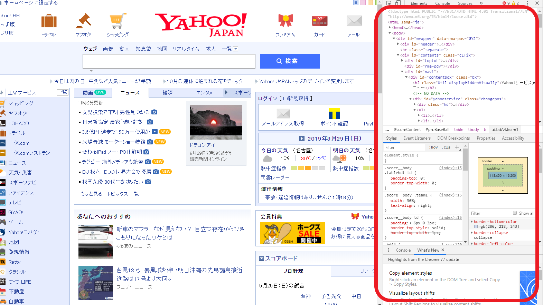Viewport: 543px width, 305px height.
Task: Click the red error count icon in DevTools
Action: [504, 3]
